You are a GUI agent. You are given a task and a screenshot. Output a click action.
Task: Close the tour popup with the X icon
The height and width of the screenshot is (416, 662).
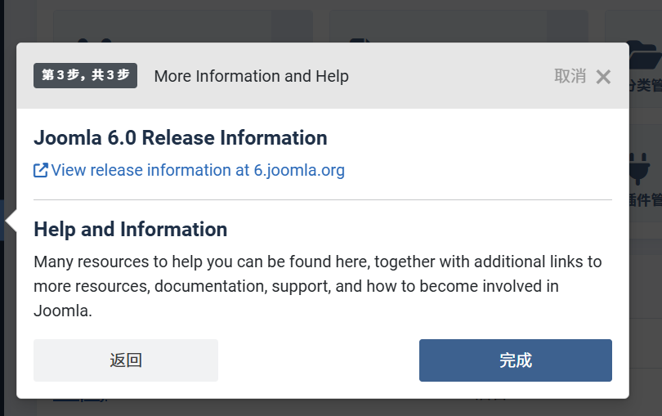603,77
